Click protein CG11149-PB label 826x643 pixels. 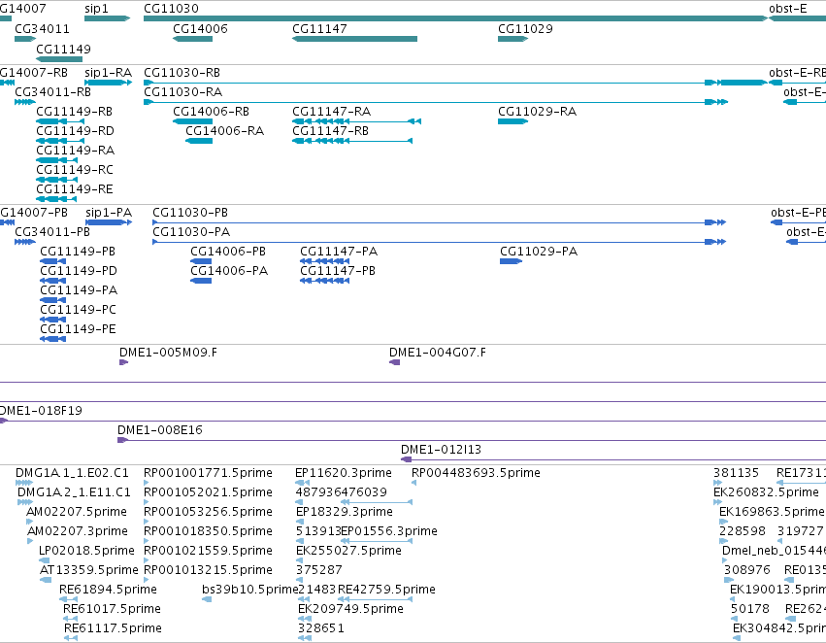click(x=78, y=252)
